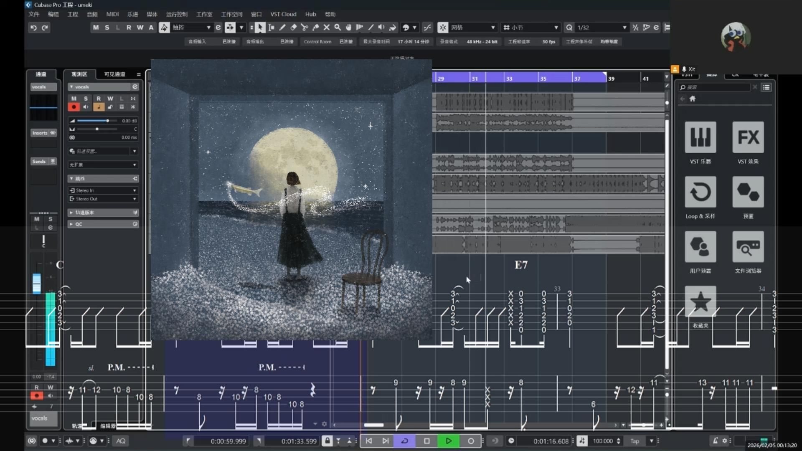802x451 pixels.
Task: Open the MIDI menu
Action: (112, 14)
